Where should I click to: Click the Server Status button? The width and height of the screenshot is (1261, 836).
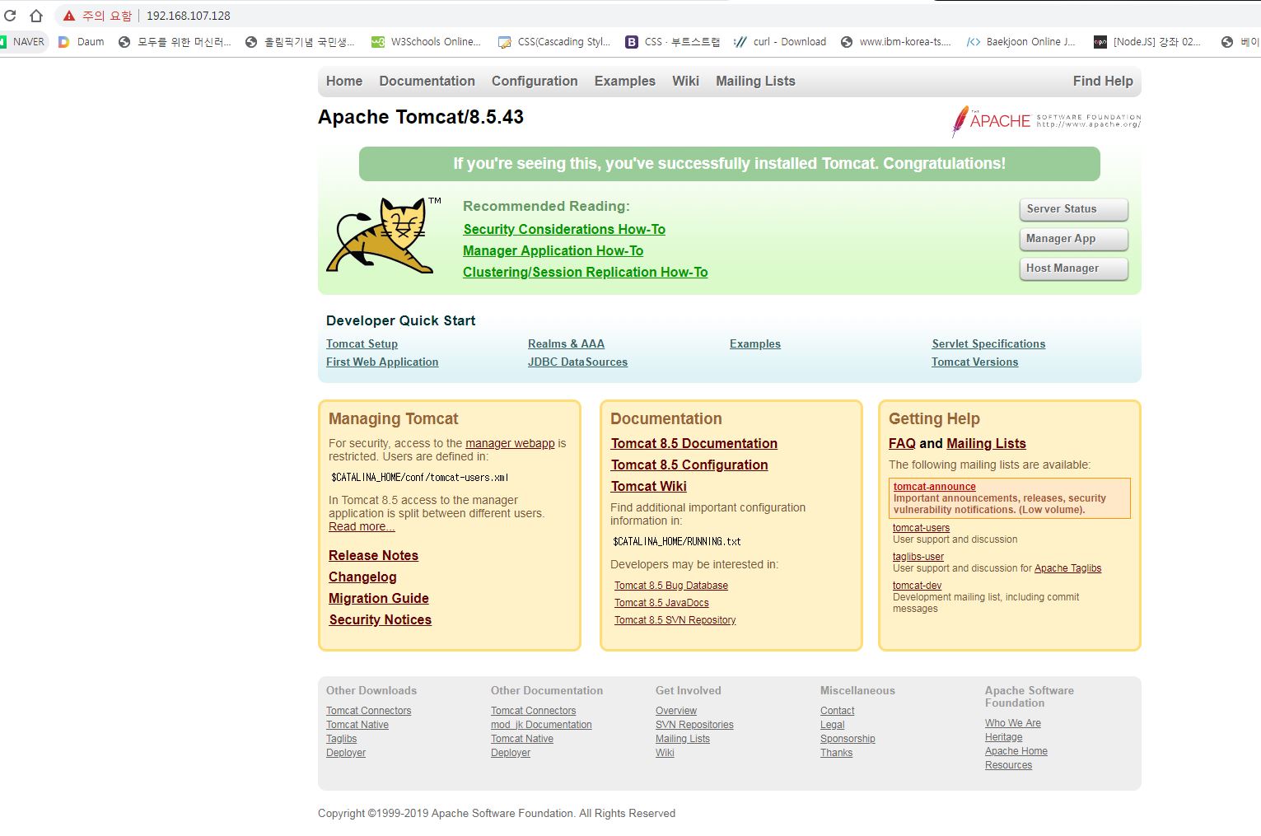coord(1073,209)
